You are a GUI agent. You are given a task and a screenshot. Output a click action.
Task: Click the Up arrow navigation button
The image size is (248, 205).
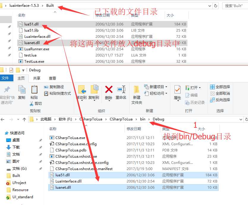[x=24, y=120]
